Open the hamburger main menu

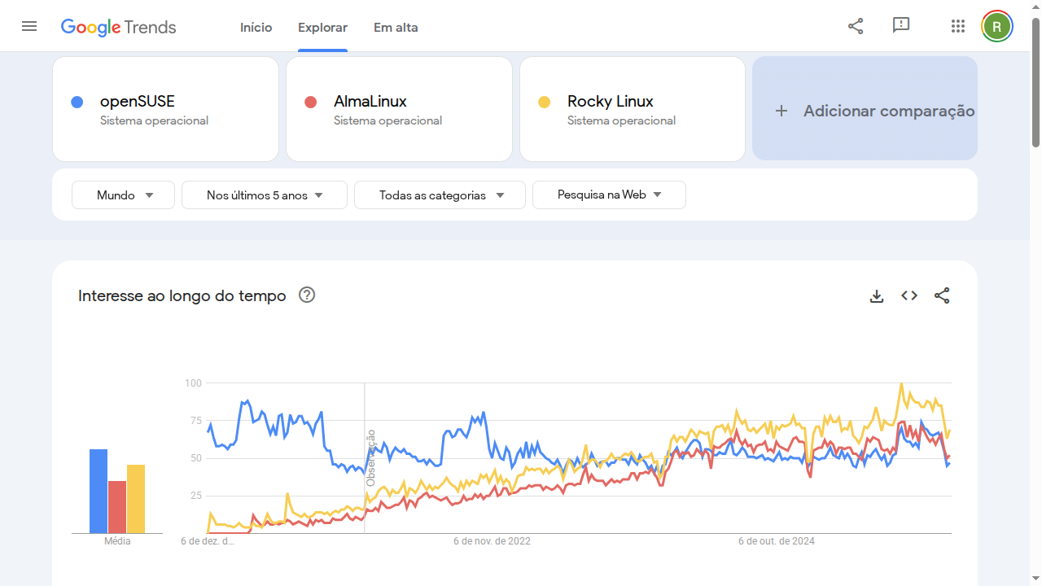[29, 26]
